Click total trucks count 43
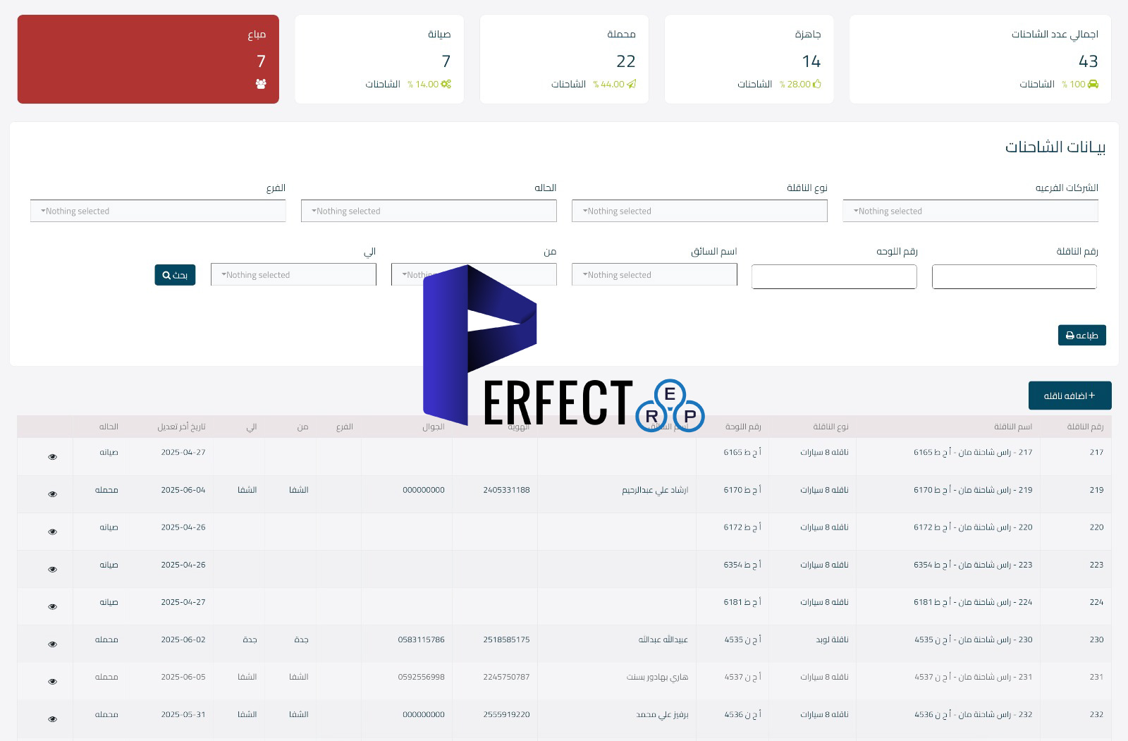Viewport: 1128px width, 741px height. click(x=1089, y=61)
